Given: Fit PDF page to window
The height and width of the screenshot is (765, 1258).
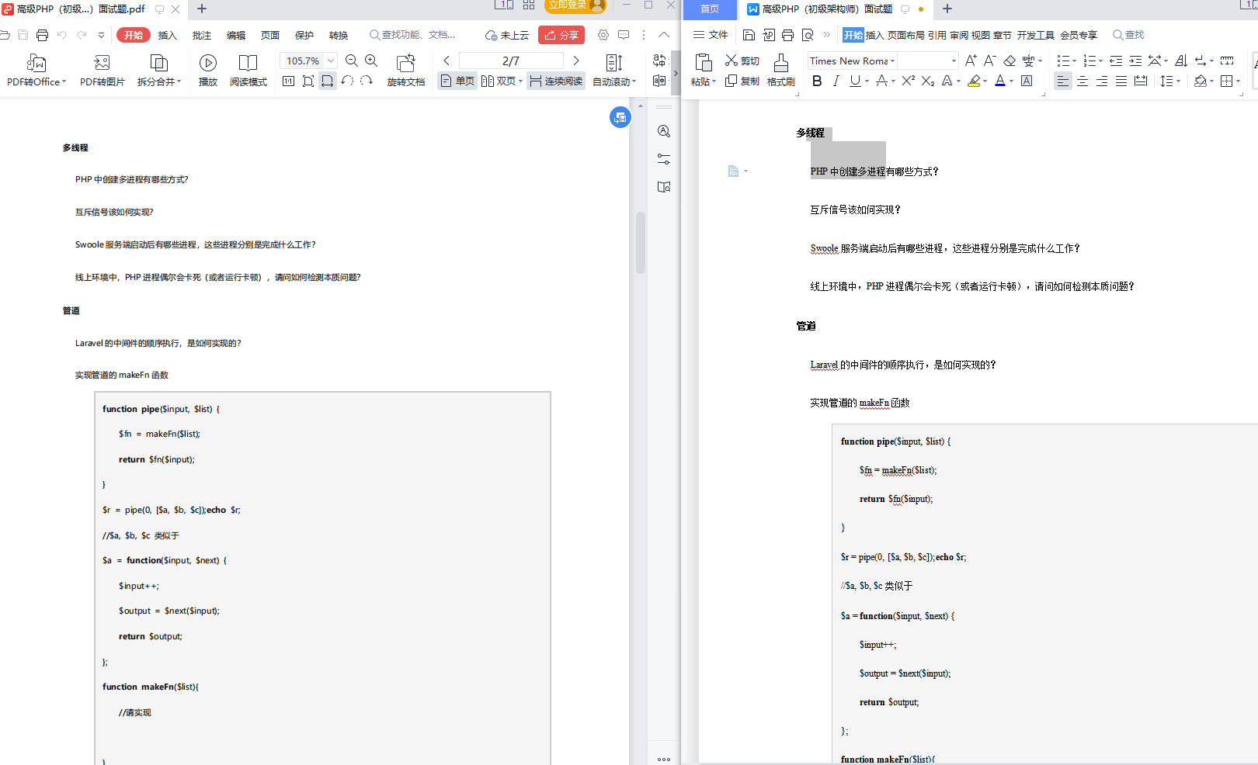Looking at the screenshot, I should click(308, 81).
